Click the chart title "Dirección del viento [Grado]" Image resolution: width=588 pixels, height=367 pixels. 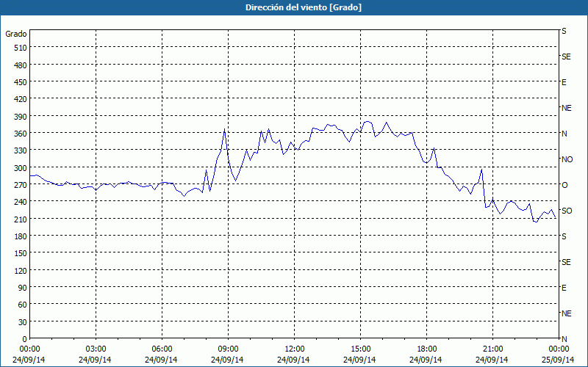(293, 7)
